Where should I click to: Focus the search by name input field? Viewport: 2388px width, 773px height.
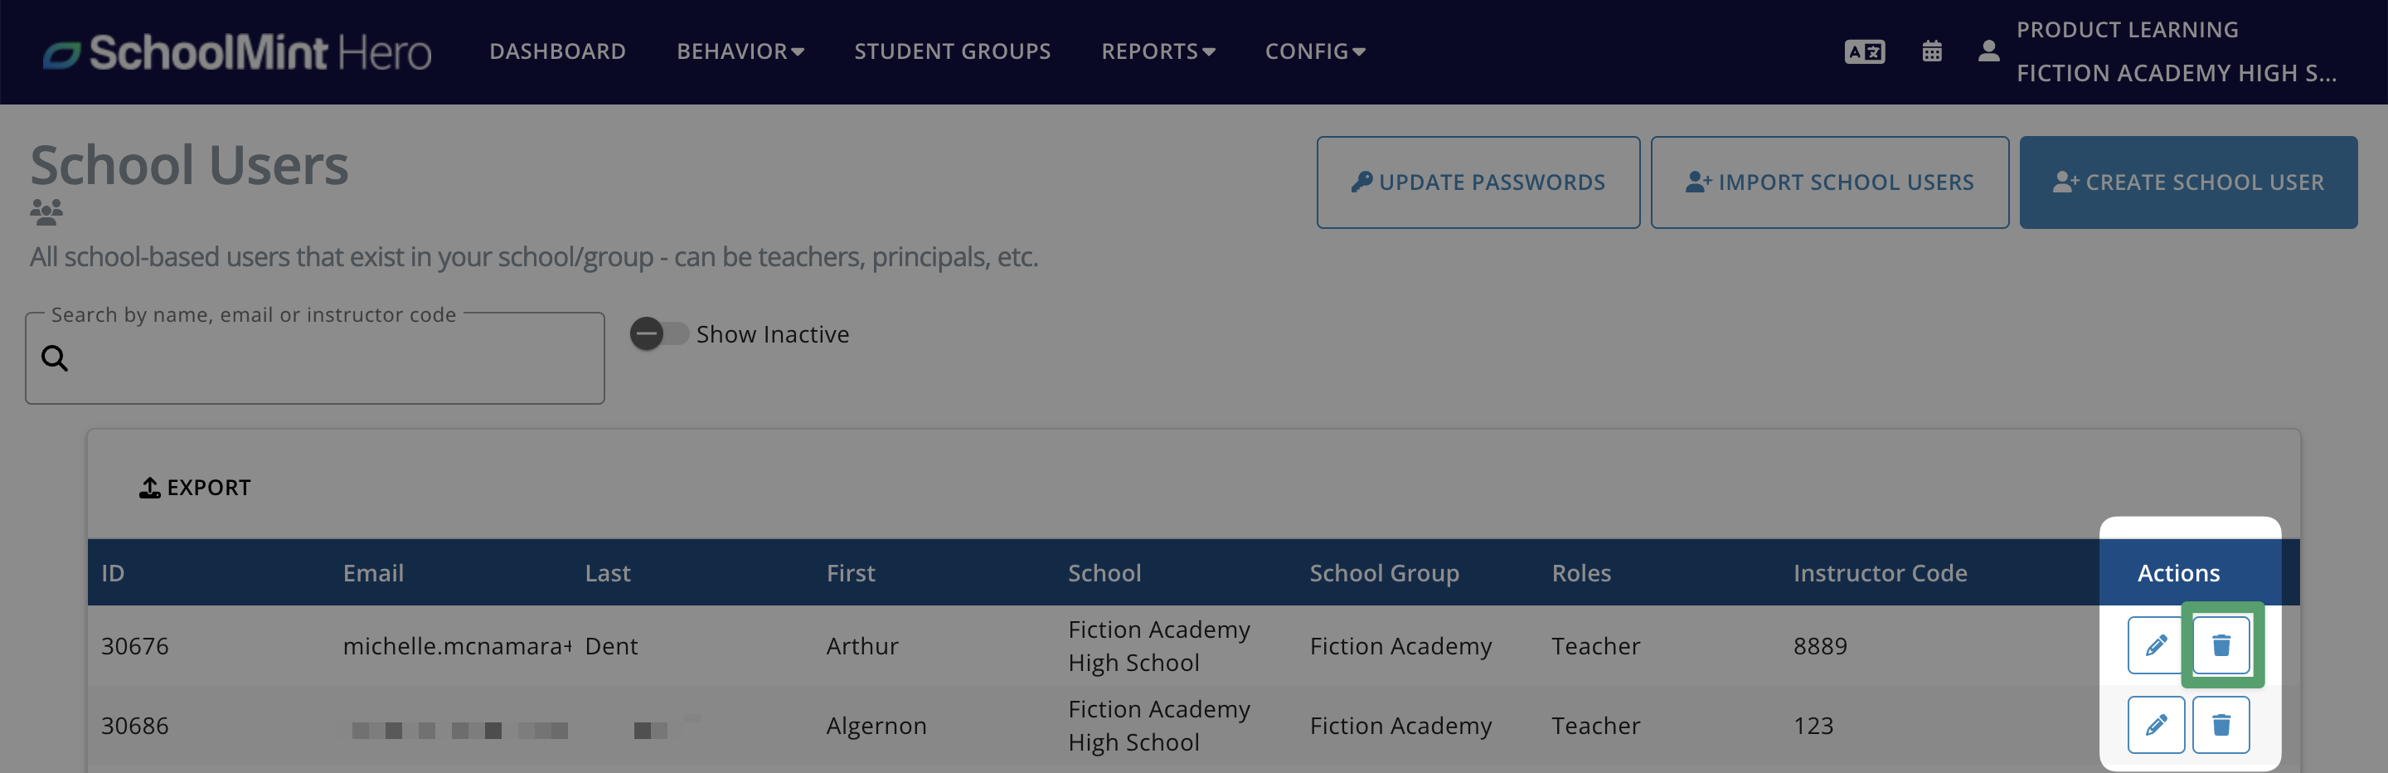click(315, 357)
